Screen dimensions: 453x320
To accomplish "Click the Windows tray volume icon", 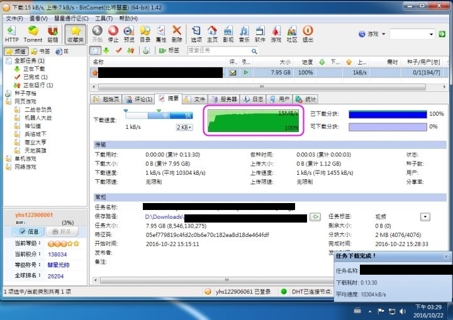I will tap(403, 311).
